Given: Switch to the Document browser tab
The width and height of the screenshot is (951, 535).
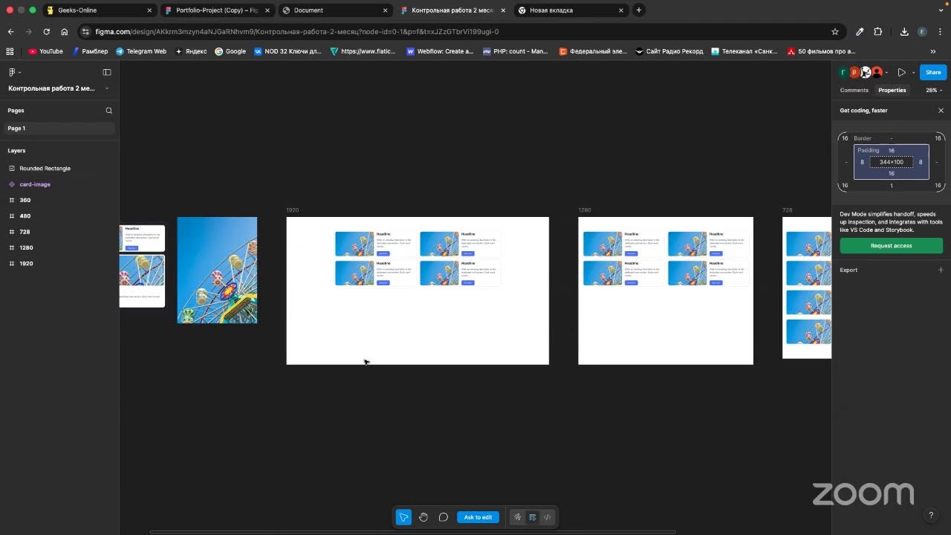Looking at the screenshot, I should click(335, 10).
